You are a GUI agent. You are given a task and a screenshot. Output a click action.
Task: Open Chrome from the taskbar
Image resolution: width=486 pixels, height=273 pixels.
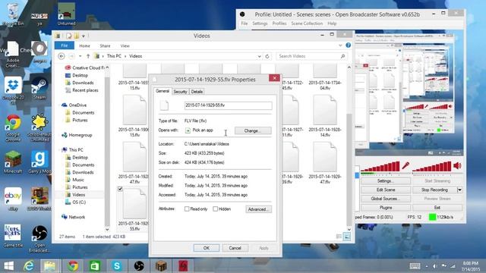(x=73, y=266)
